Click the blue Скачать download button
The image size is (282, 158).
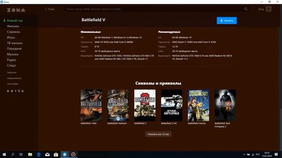(226, 21)
